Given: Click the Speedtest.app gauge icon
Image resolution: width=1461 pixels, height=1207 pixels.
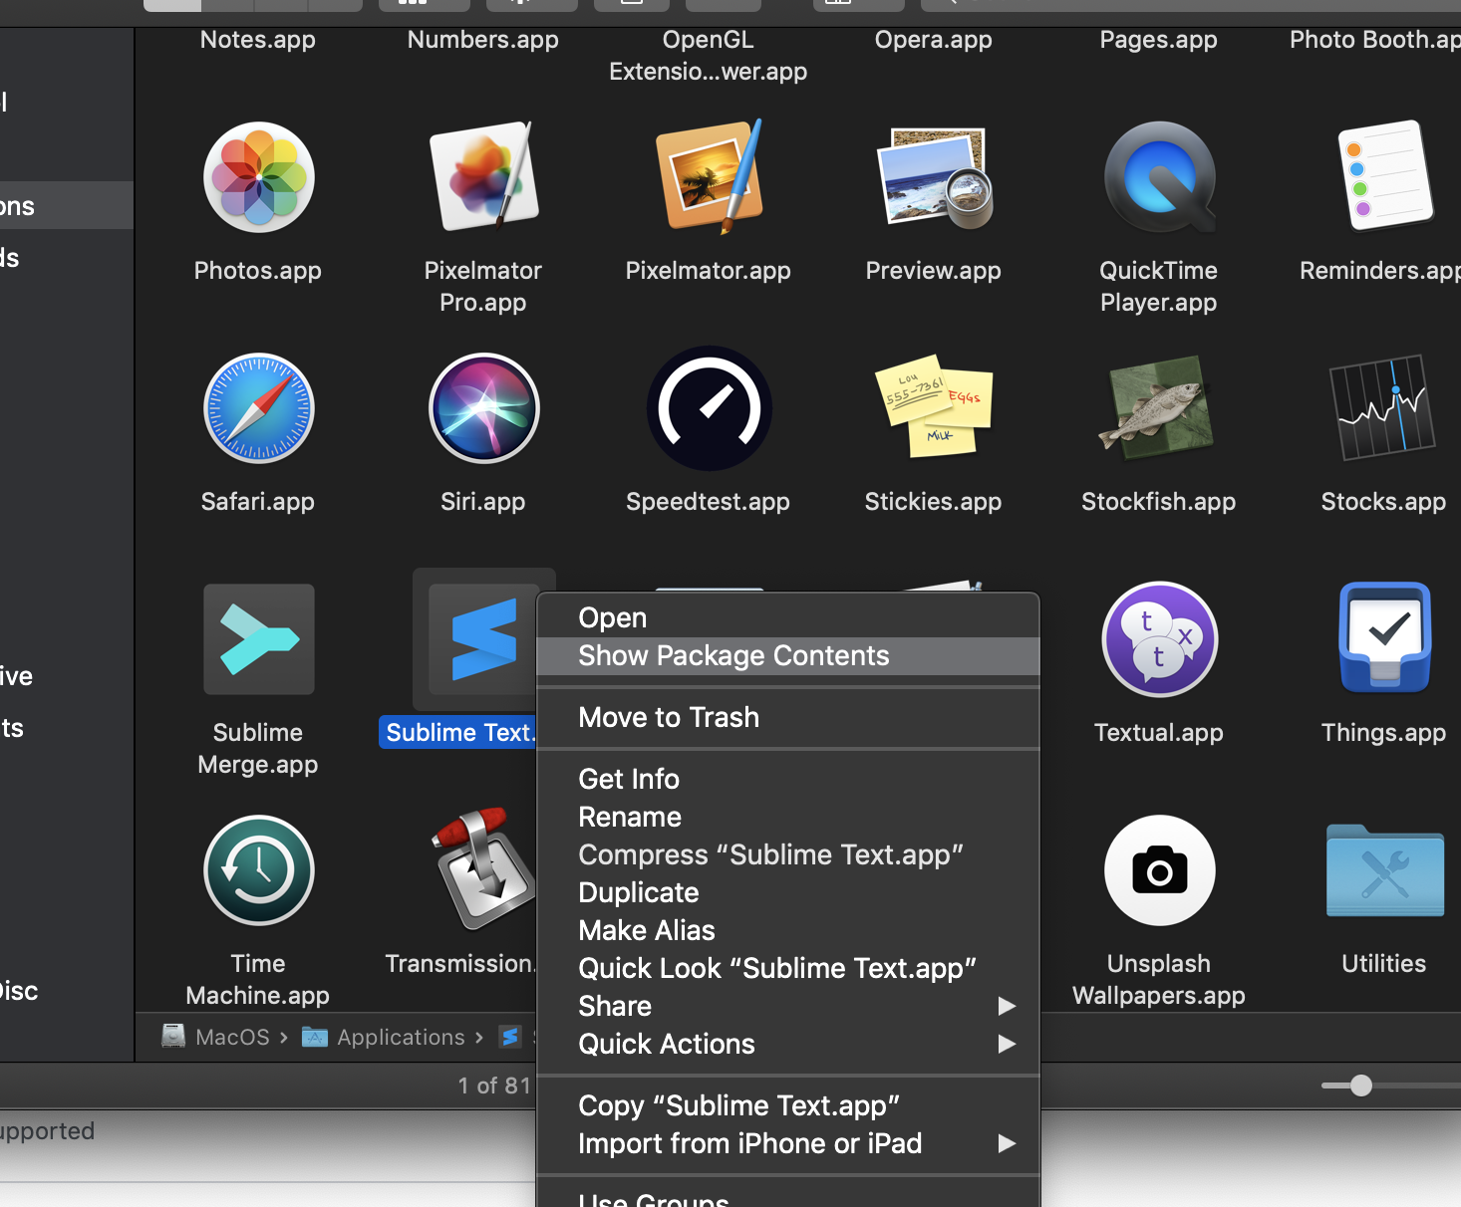Looking at the screenshot, I should tap(710, 408).
